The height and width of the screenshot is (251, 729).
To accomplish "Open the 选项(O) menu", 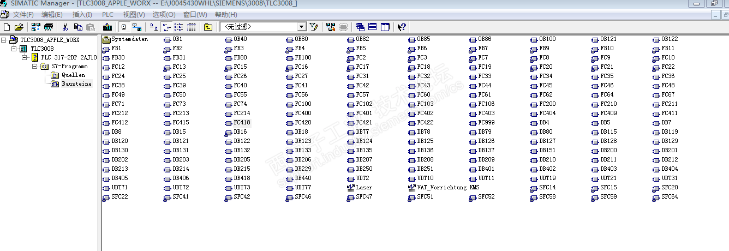I will click(164, 15).
